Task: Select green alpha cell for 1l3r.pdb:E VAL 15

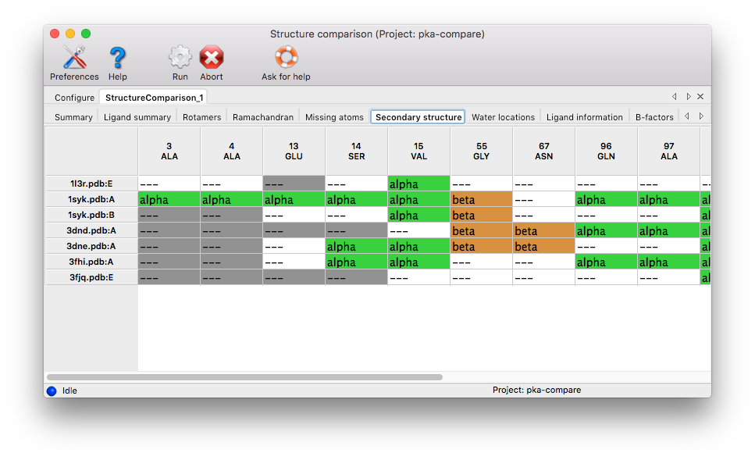Action: (x=418, y=184)
